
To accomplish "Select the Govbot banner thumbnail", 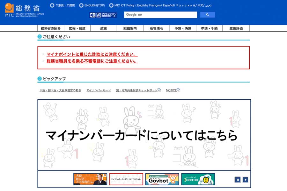I will point(162,179).
